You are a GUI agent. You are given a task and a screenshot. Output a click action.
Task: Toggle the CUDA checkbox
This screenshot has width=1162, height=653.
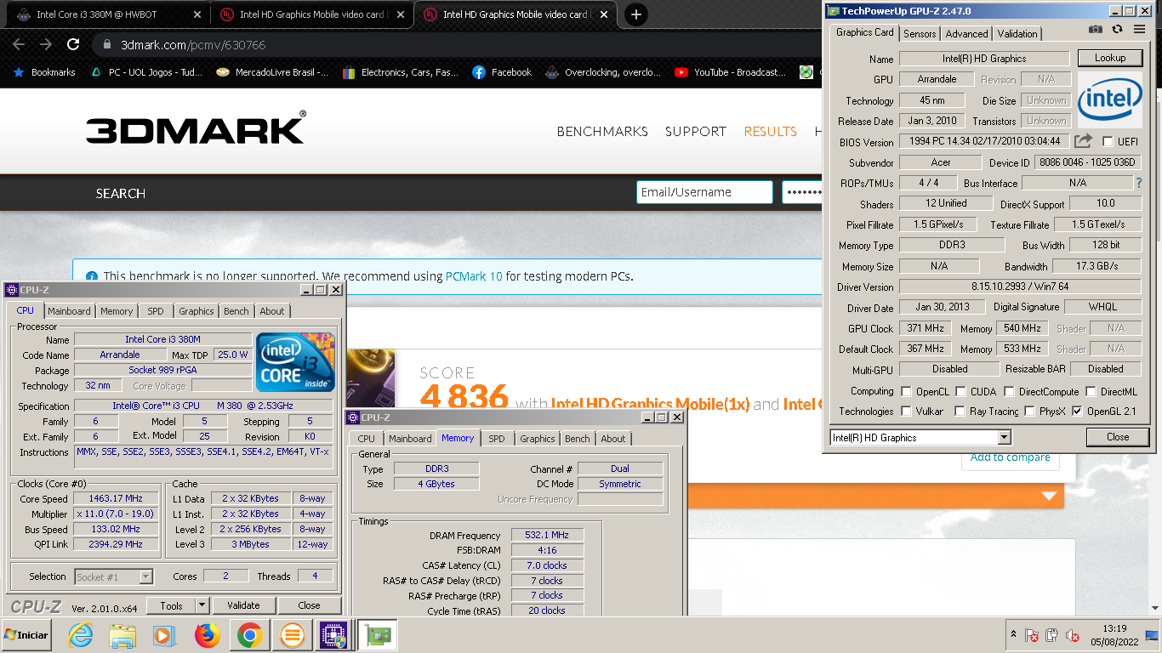tap(960, 392)
